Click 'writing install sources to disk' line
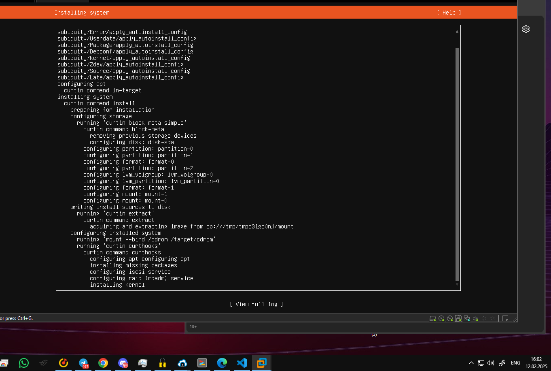Image resolution: width=551 pixels, height=371 pixels. (x=121, y=207)
